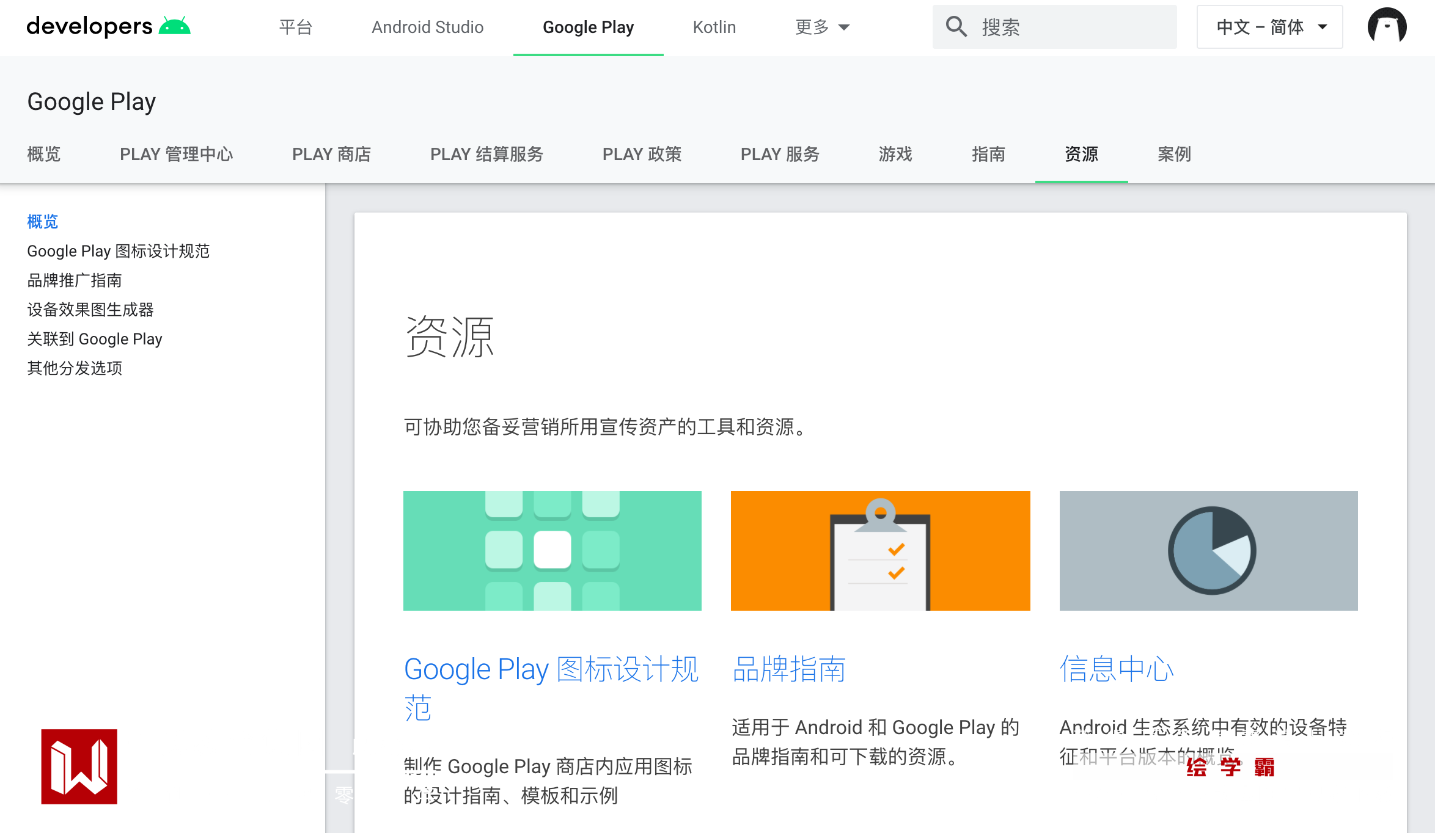This screenshot has height=833, width=1435.
Task: Open 其他分发选项 in the sidebar
Action: (75, 368)
